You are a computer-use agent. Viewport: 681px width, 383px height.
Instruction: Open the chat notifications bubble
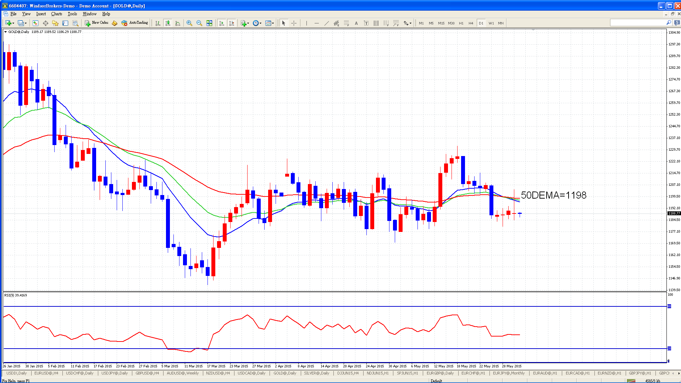677,23
